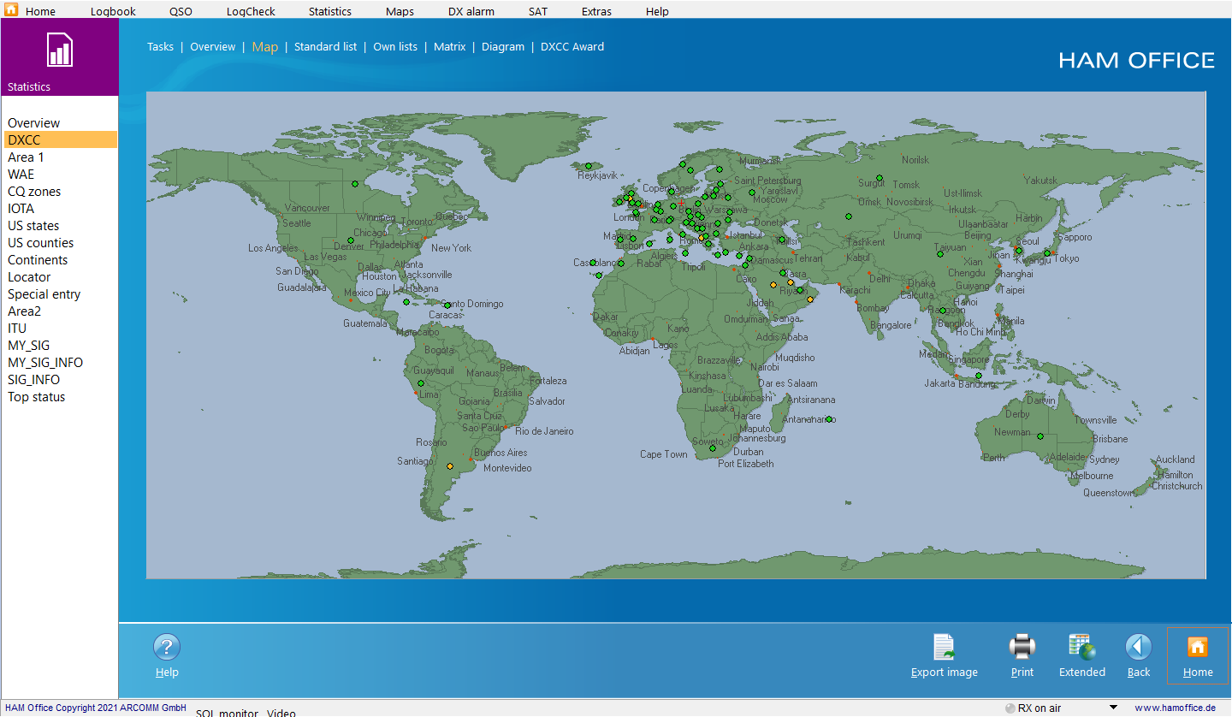Switch to the Overview tab at top
The height and width of the screenshot is (717, 1232).
212,47
